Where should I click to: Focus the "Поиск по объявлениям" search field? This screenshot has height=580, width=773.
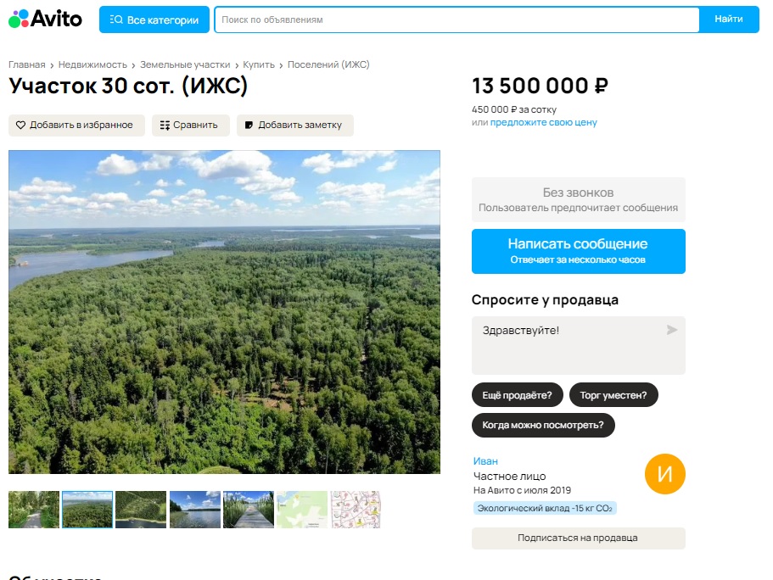(457, 20)
